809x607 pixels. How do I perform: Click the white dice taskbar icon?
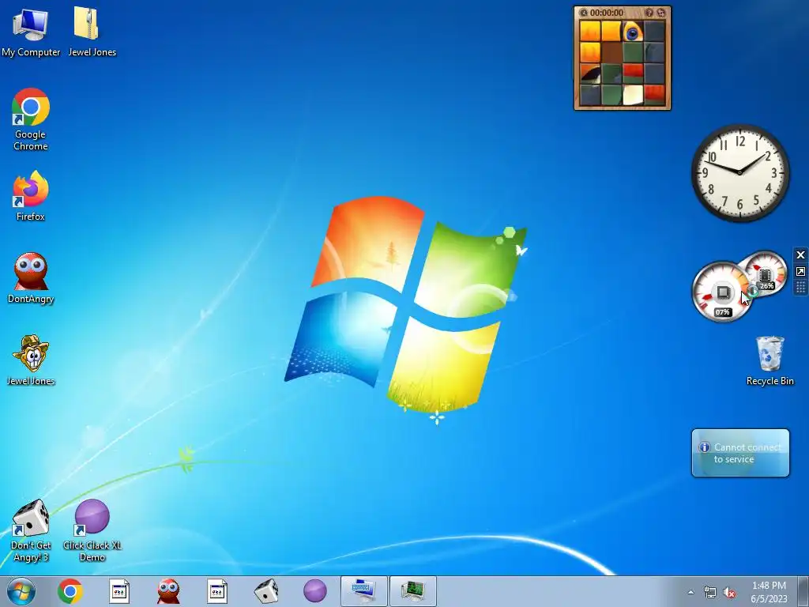(x=266, y=591)
